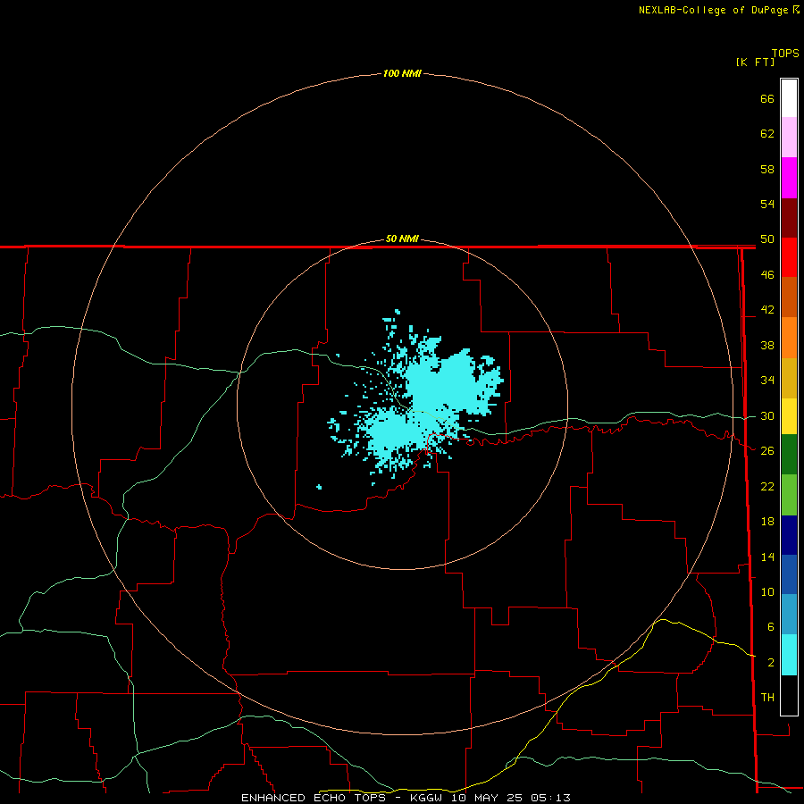Choose the 14 kft legend label
This screenshot has height=804, width=804.
coord(767,557)
